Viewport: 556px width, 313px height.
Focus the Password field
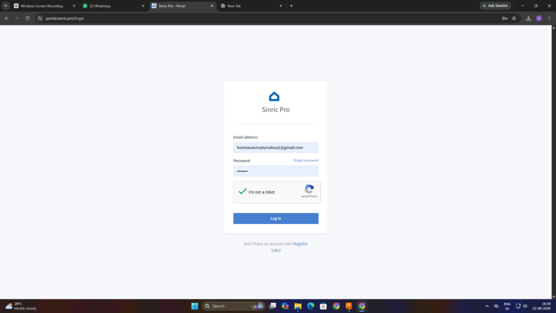(276, 171)
